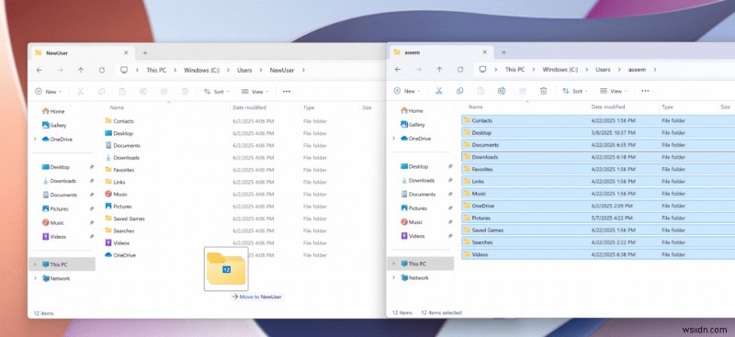Select the Saved Games folder in the NewUser window
Viewport: 735px width, 337px height.
[124, 219]
